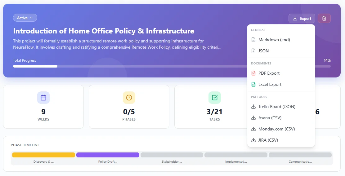
Task: Click the Markdown document icon
Action: coord(253,40)
